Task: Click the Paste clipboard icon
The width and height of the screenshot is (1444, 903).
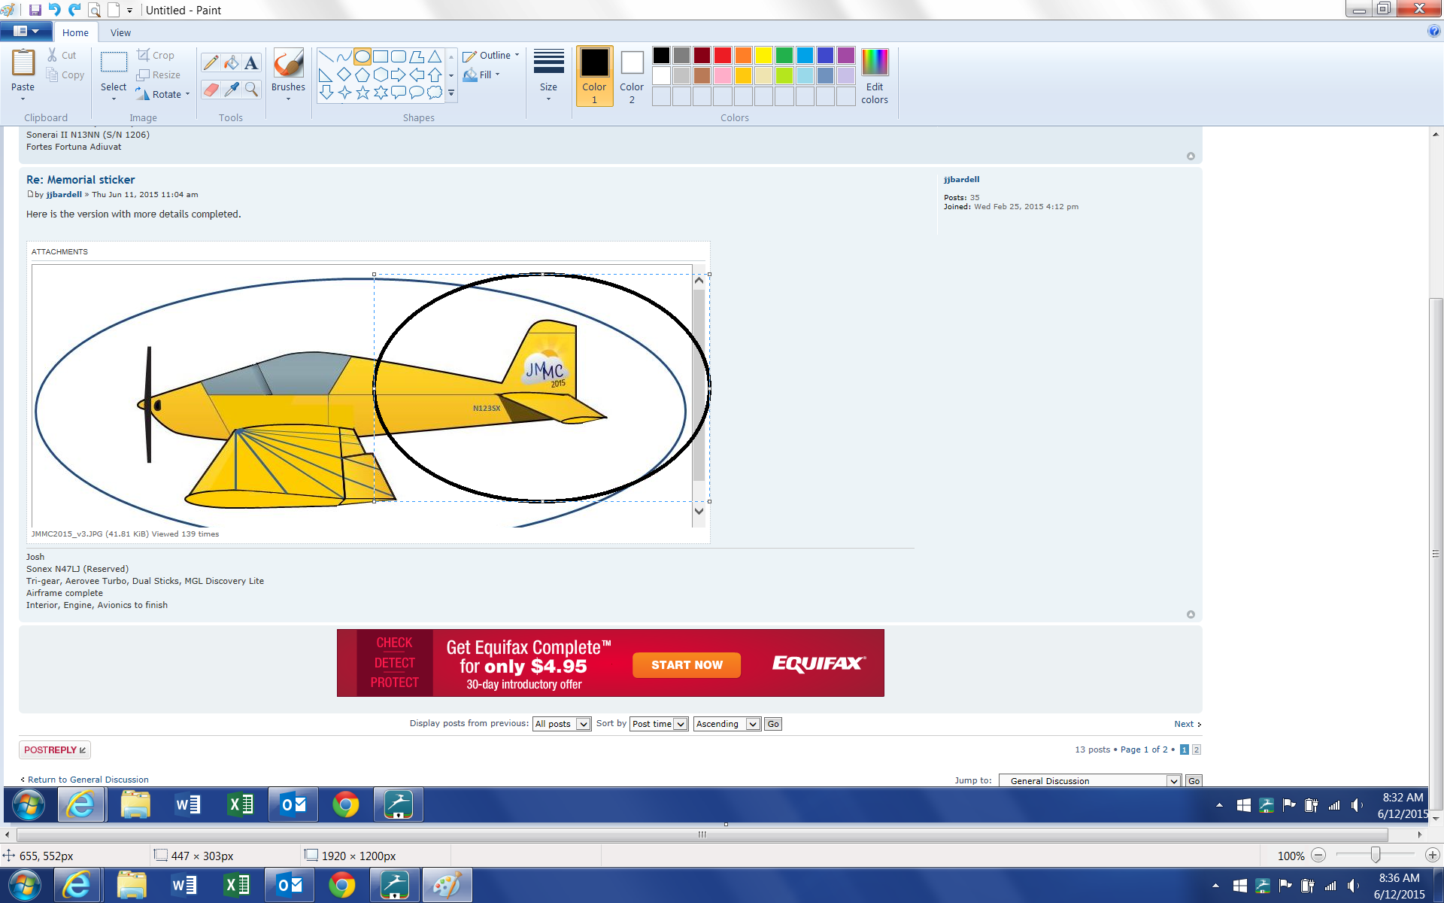Action: point(23,63)
